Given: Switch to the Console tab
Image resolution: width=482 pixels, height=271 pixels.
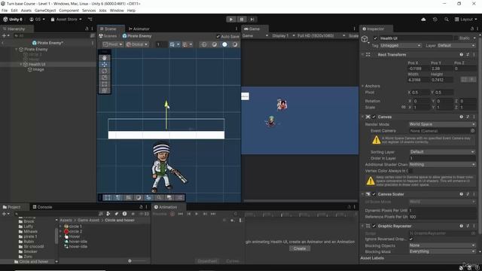Looking at the screenshot, I should pos(42,207).
